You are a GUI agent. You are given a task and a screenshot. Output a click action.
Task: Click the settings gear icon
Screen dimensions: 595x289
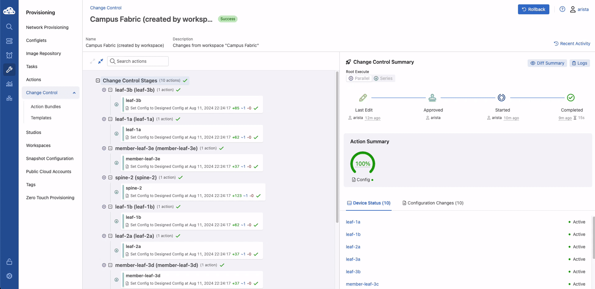click(x=9, y=276)
